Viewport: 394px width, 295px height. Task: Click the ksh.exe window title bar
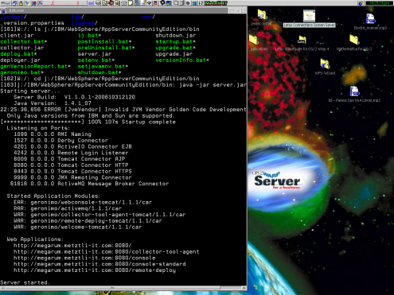[x=117, y=10]
